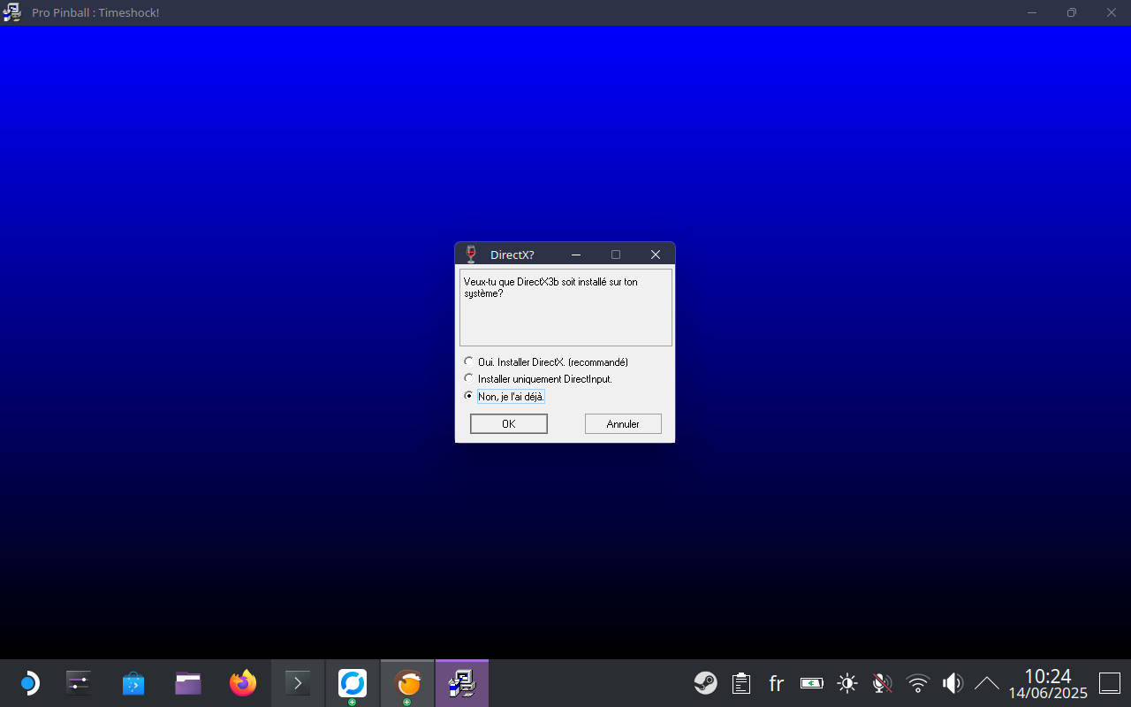This screenshot has width=1131, height=707.
Task: Launch Discover software store from taskbar
Action: point(133,683)
